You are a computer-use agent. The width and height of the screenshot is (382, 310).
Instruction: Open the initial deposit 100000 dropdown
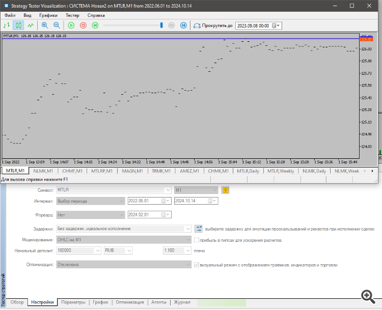pyautogui.click(x=78, y=250)
